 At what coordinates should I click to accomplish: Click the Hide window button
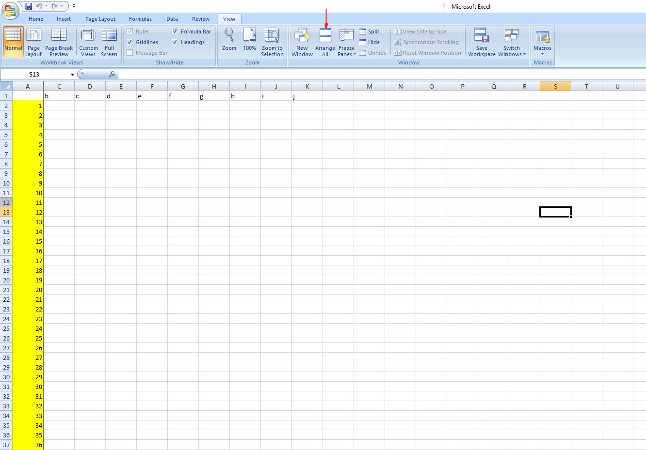click(369, 42)
